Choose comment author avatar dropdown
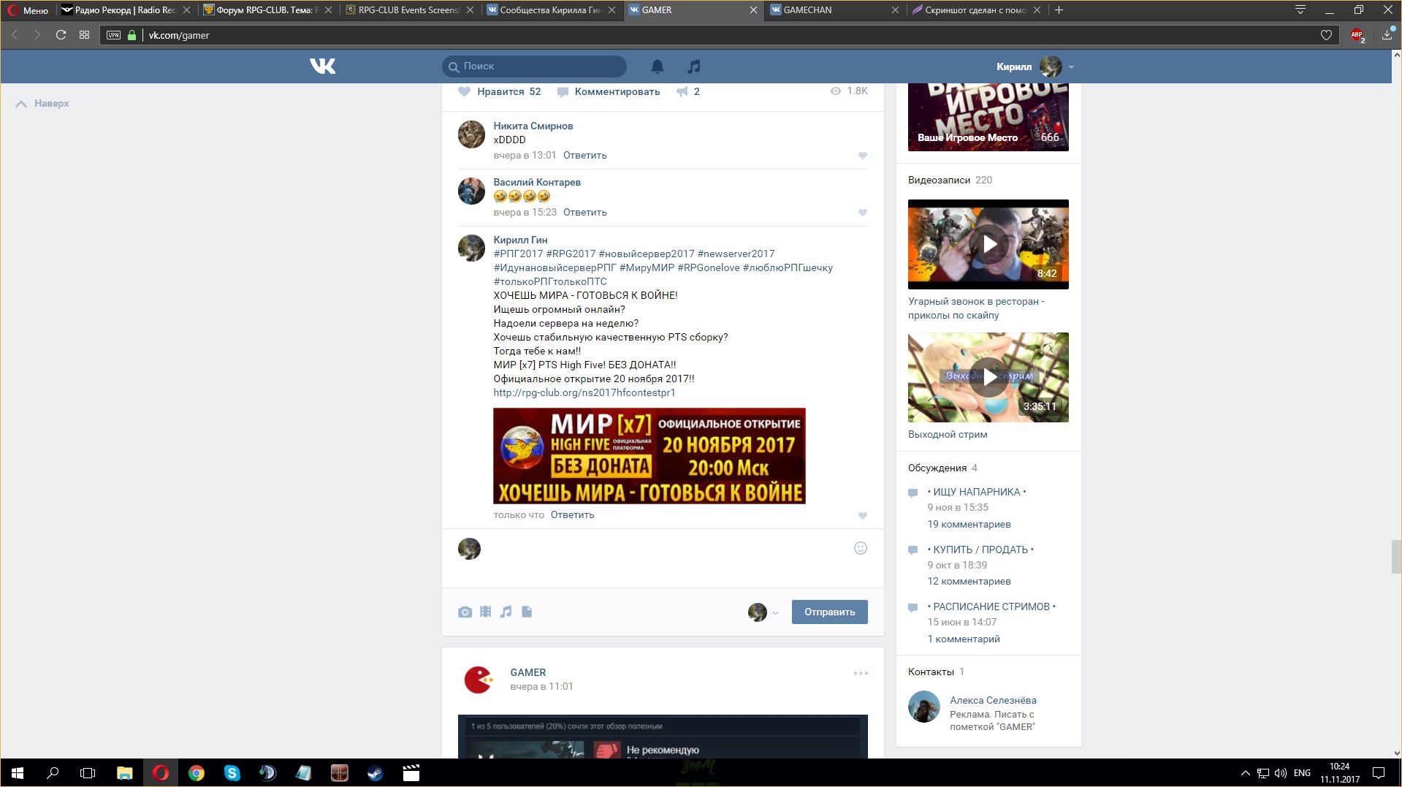The width and height of the screenshot is (1402, 787). 763,612
